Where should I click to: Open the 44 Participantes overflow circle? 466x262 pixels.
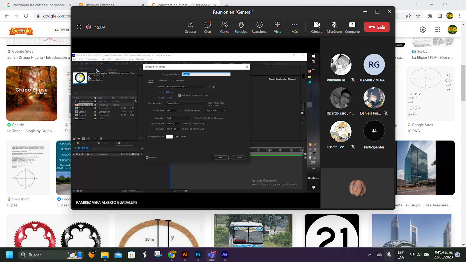pos(374,131)
